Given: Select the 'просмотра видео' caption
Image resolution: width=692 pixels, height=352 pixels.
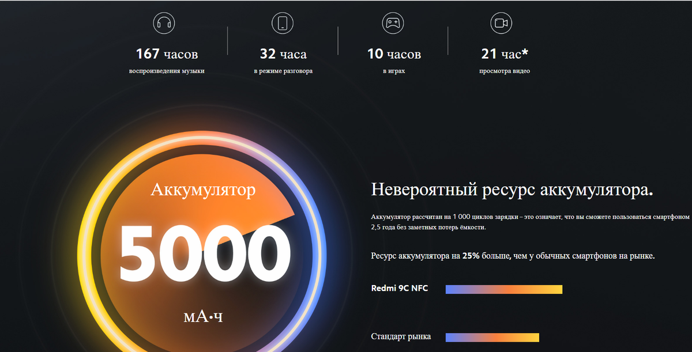Looking at the screenshot, I should (x=505, y=71).
